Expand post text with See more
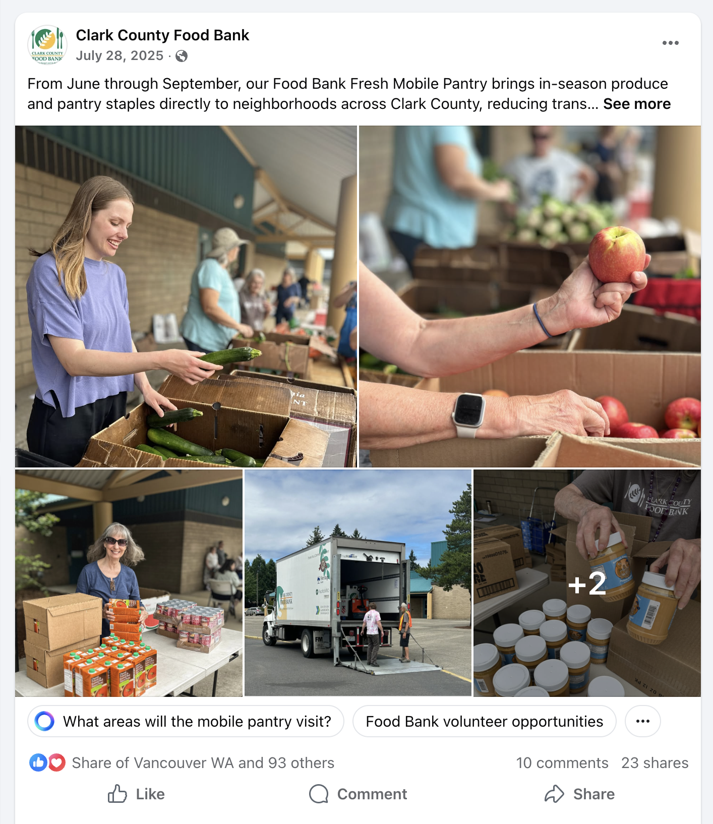The width and height of the screenshot is (713, 824). tap(637, 104)
